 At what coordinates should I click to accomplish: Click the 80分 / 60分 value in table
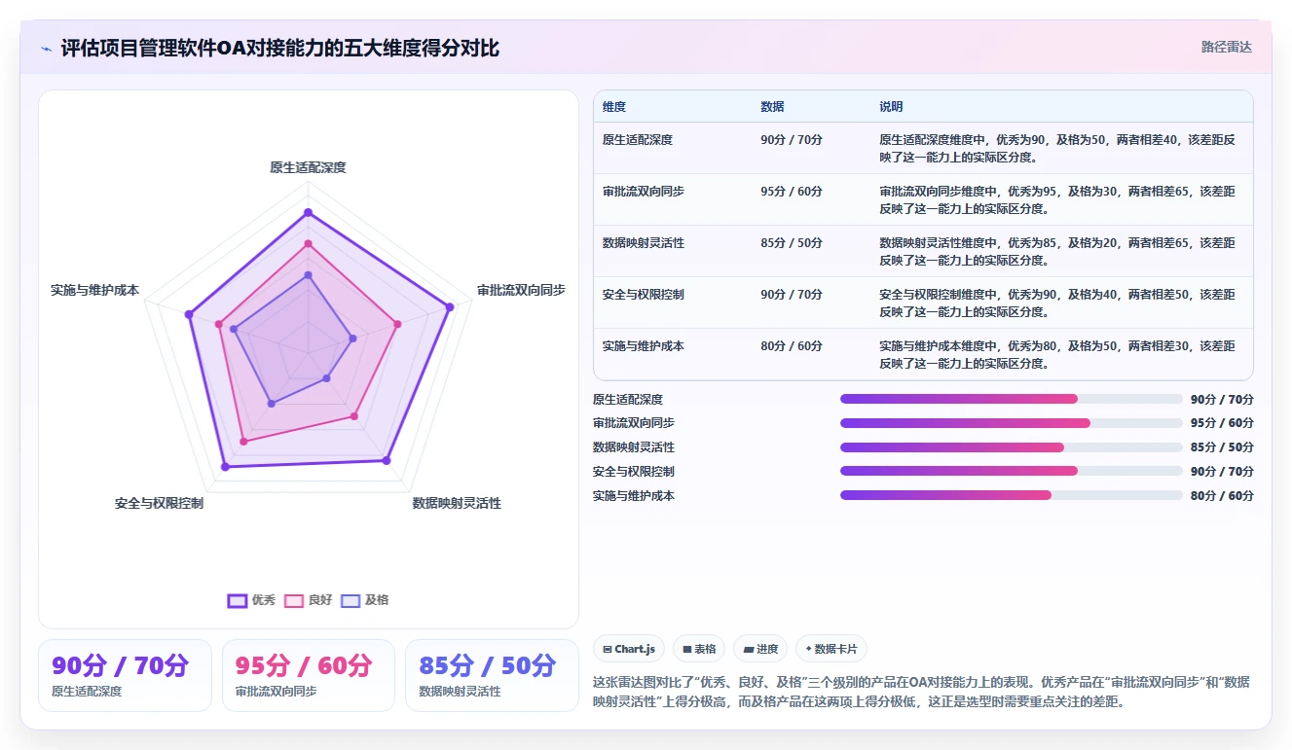[792, 346]
